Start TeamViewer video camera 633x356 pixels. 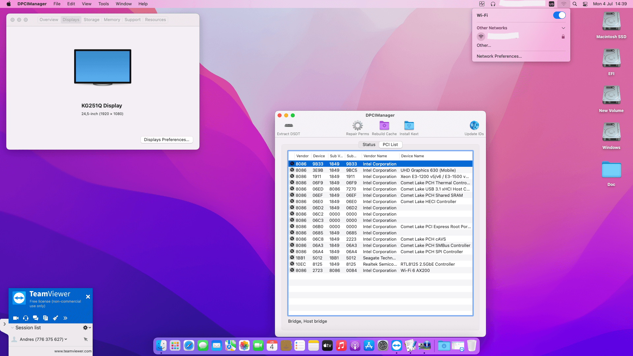(16, 318)
